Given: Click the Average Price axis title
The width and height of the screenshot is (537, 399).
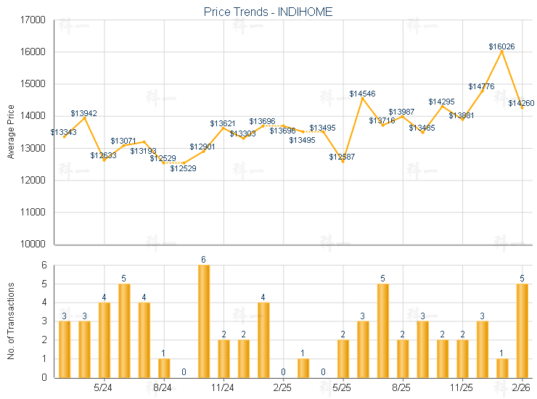Looking at the screenshot, I should tap(11, 132).
